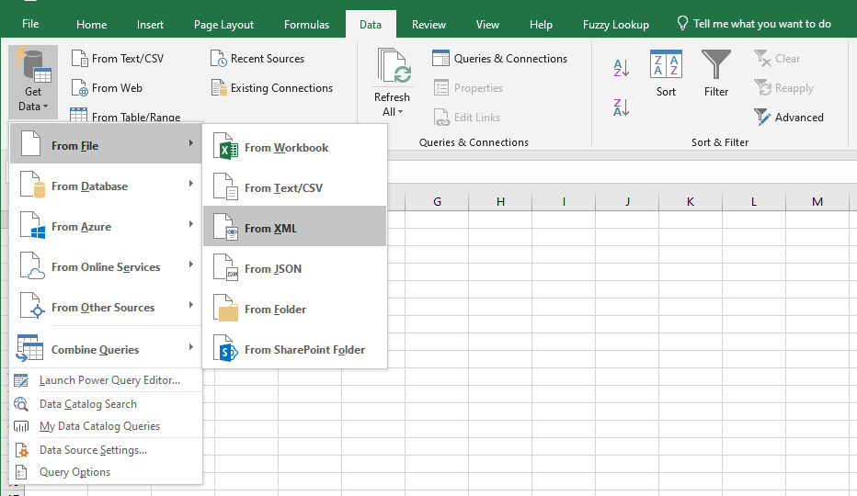The width and height of the screenshot is (857, 496).
Task: Select column H header
Action: (x=500, y=201)
